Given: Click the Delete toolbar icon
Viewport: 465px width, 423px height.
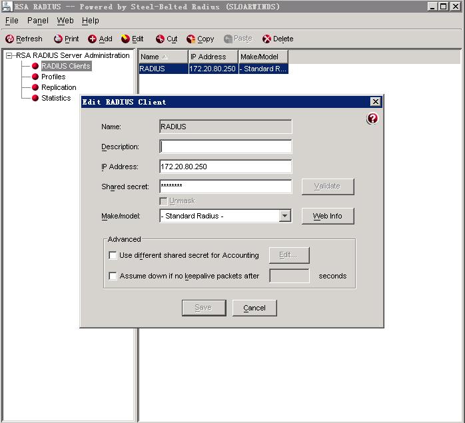Looking at the screenshot, I should click(x=266, y=39).
